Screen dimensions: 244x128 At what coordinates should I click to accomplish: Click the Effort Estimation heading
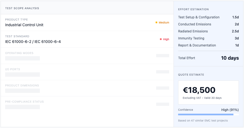pos(193,9)
